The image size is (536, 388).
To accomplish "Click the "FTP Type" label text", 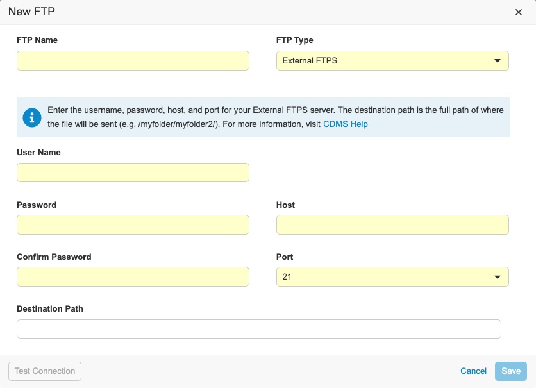I will [x=295, y=40].
